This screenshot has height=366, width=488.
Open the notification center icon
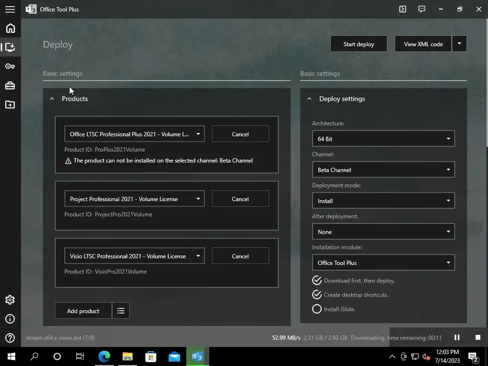coord(473,356)
